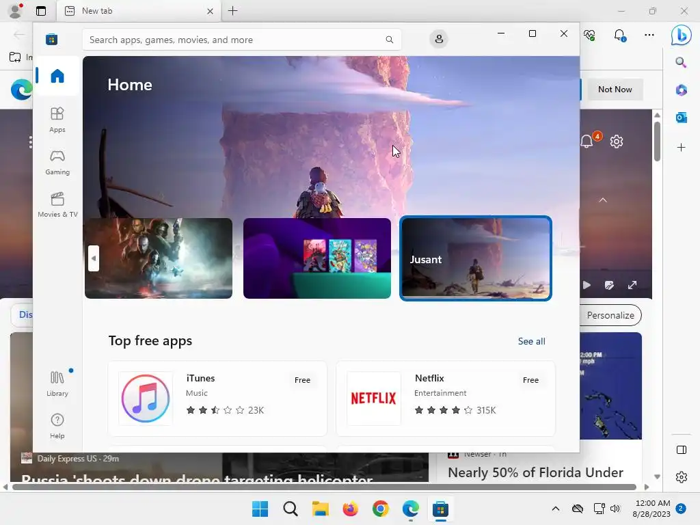Open the Edge profile avatar

click(x=16, y=11)
